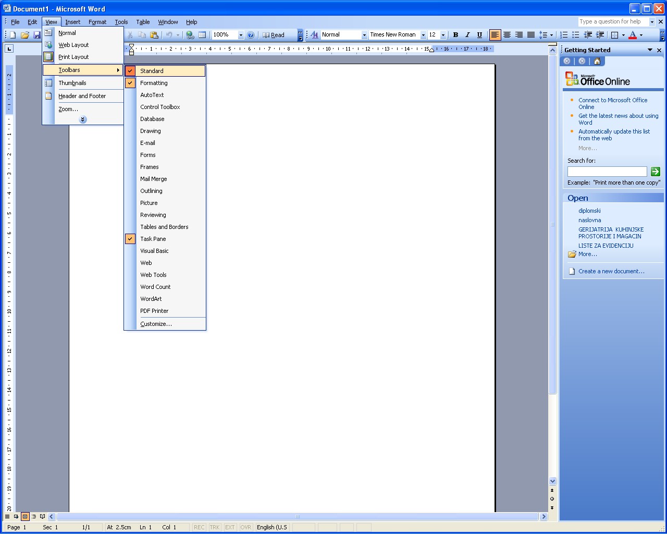Open the Insert menu
This screenshot has height=534, width=667.
(x=73, y=22)
